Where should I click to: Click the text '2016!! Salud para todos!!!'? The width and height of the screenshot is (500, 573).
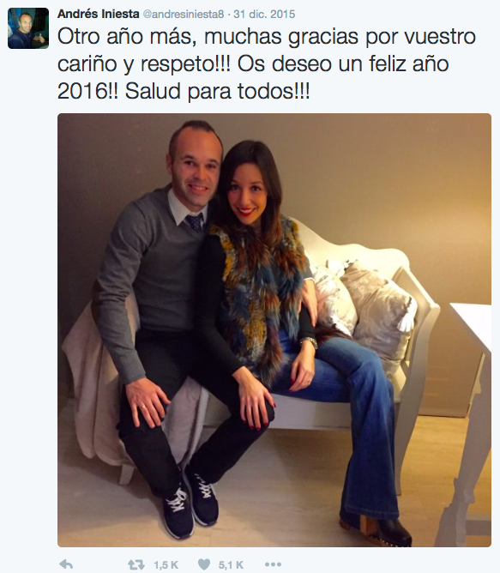184,92
